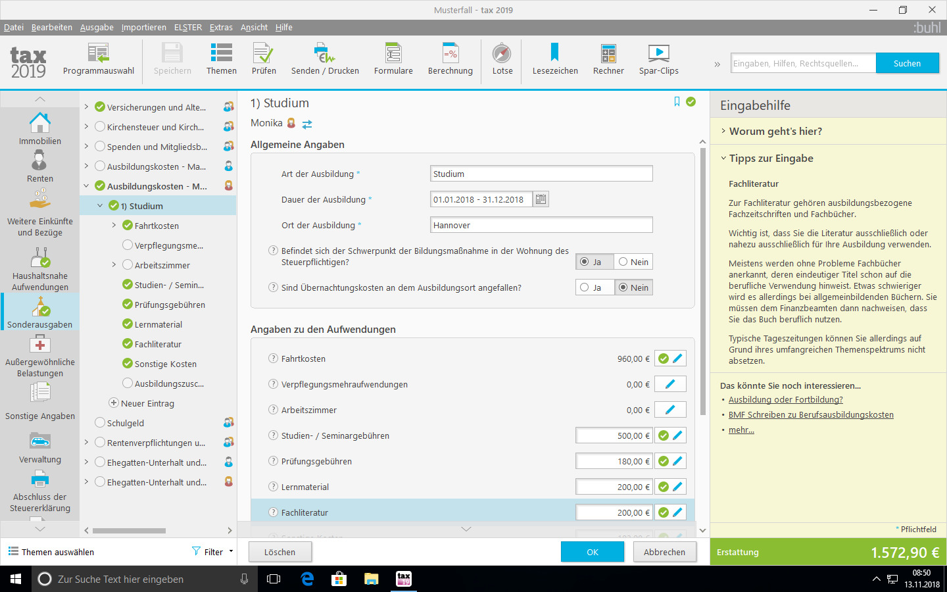Go to the Renten section
Image resolution: width=947 pixels, height=592 pixels.
tap(39, 166)
